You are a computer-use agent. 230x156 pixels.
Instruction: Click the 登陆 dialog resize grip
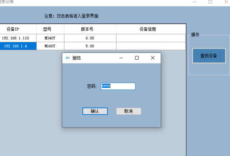point(159,125)
